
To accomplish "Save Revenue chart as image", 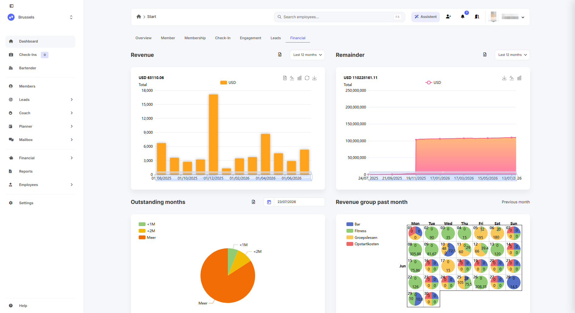I will pyautogui.click(x=314, y=78).
